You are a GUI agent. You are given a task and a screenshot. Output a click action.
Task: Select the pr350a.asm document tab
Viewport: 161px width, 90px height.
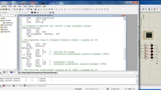click(x=37, y=72)
